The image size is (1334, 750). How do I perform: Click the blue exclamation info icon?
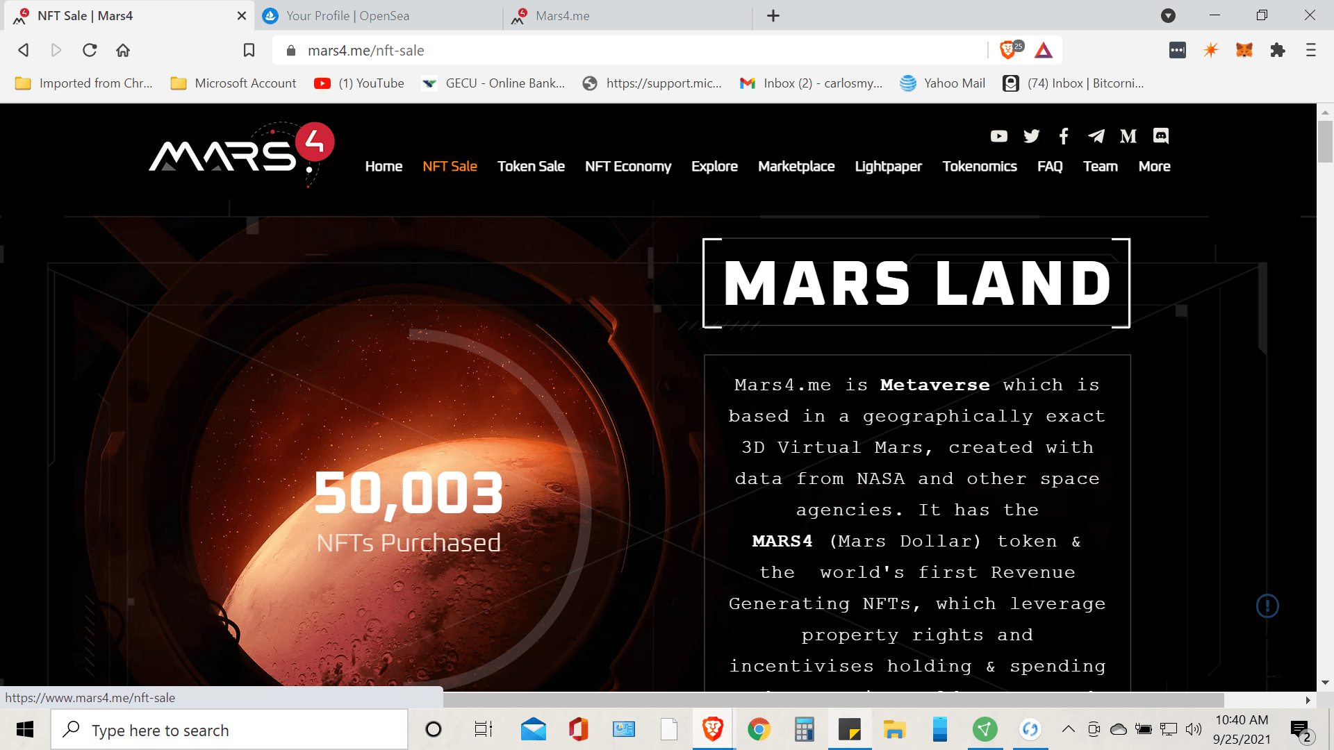click(x=1267, y=606)
